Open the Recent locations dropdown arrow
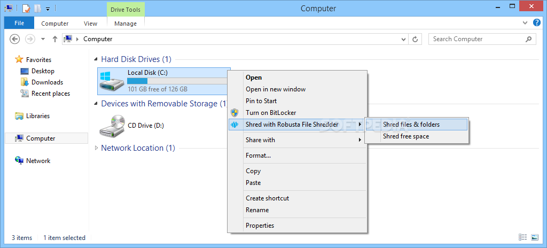Image resolution: width=547 pixels, height=248 pixels. [43, 39]
